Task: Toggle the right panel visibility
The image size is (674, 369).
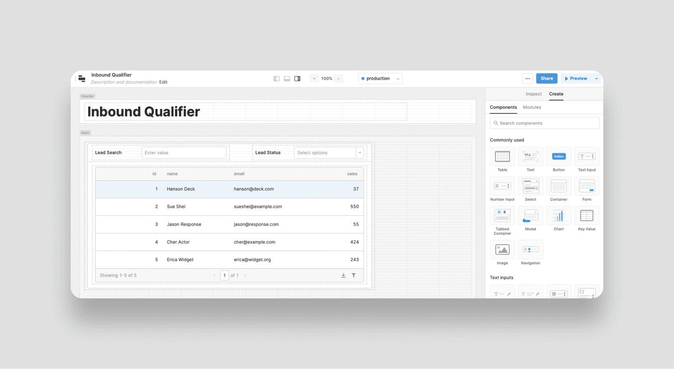Action: [x=298, y=79]
